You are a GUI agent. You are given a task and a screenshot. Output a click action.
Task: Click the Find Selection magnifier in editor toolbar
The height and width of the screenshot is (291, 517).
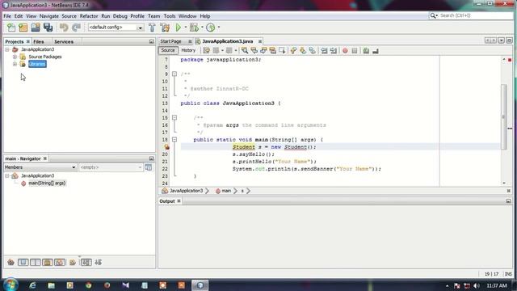click(245, 50)
